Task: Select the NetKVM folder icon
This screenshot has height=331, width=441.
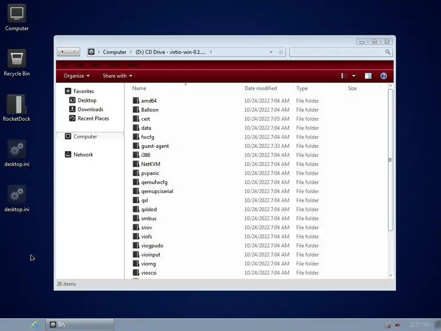Action: (136, 164)
